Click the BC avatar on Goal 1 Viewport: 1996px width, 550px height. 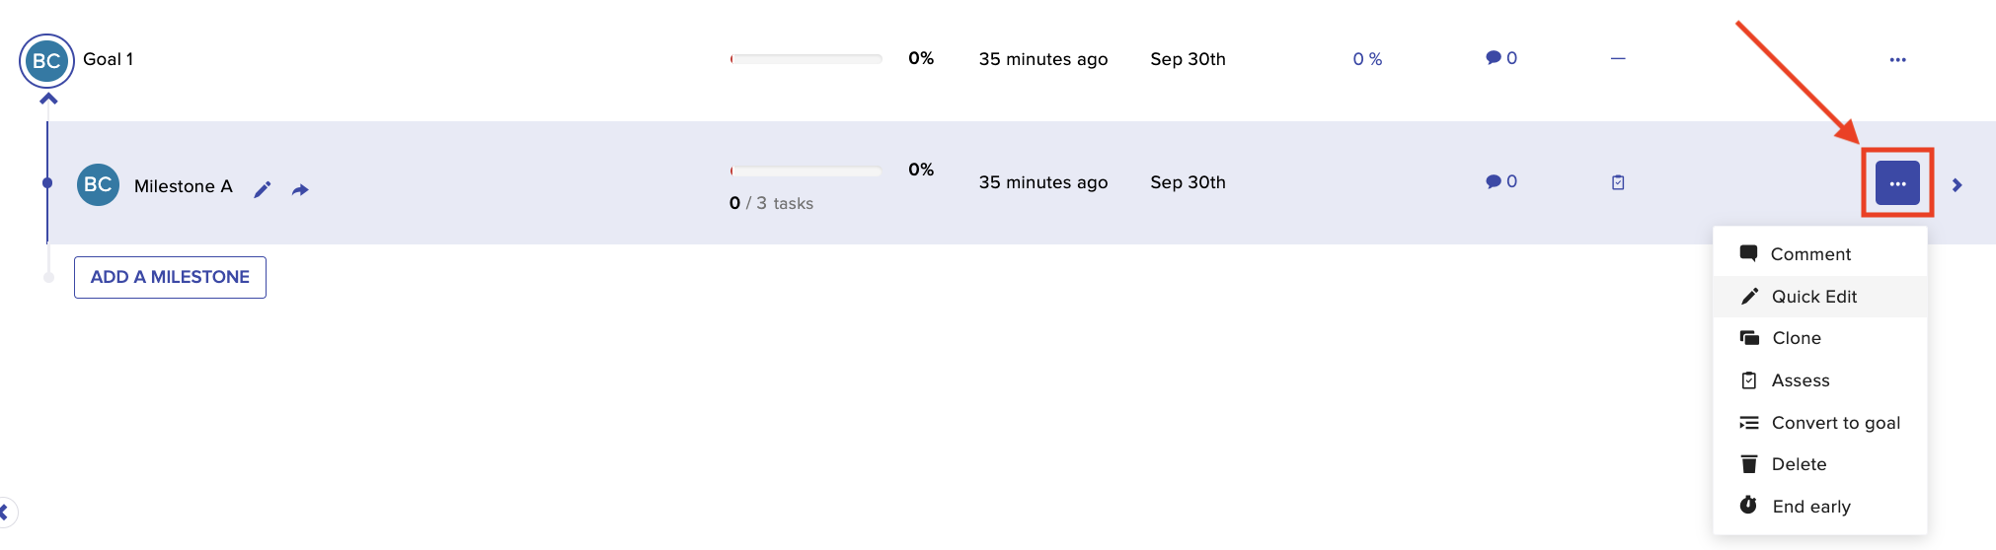46,60
